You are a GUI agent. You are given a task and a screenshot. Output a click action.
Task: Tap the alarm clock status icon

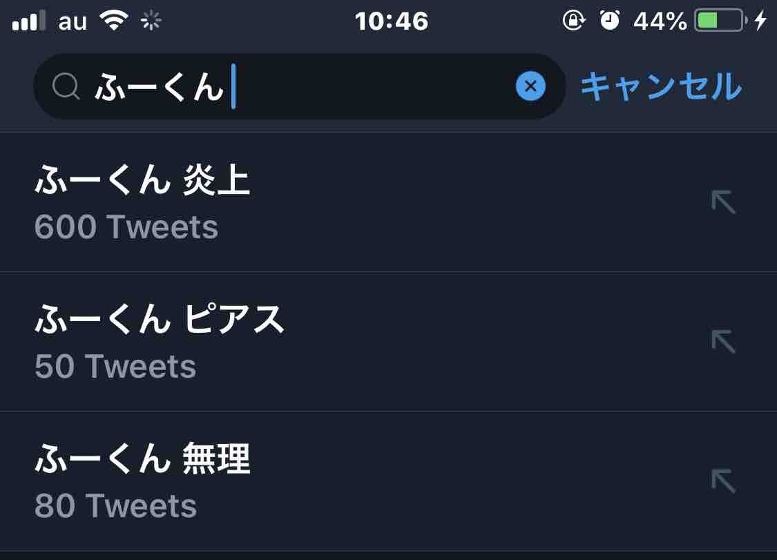tap(609, 21)
